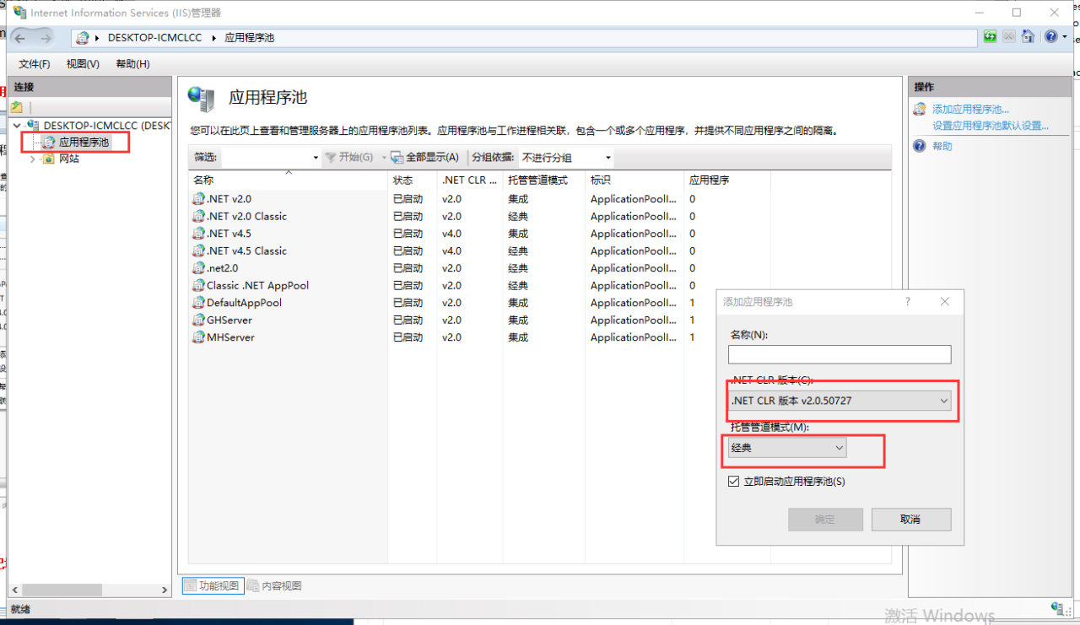Toggle 立即启动应用程序池 checkbox
Image resolution: width=1080 pixels, height=625 pixels.
tap(733, 482)
